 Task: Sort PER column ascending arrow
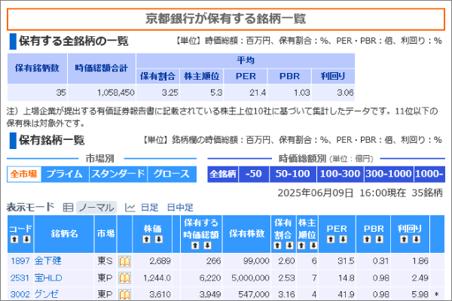[x=331, y=239]
